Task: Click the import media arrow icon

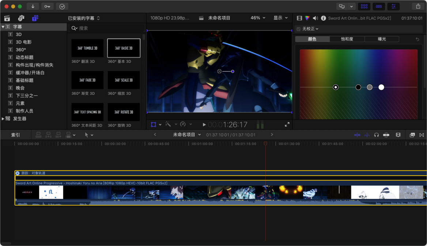Action: [x=33, y=6]
